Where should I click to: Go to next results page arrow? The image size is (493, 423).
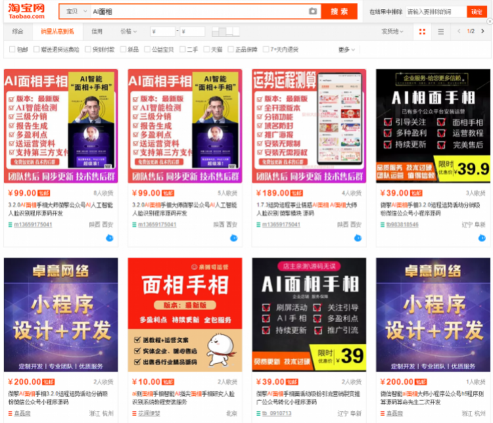click(482, 31)
